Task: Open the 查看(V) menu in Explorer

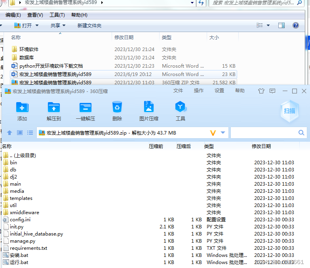Action: click(35, 15)
